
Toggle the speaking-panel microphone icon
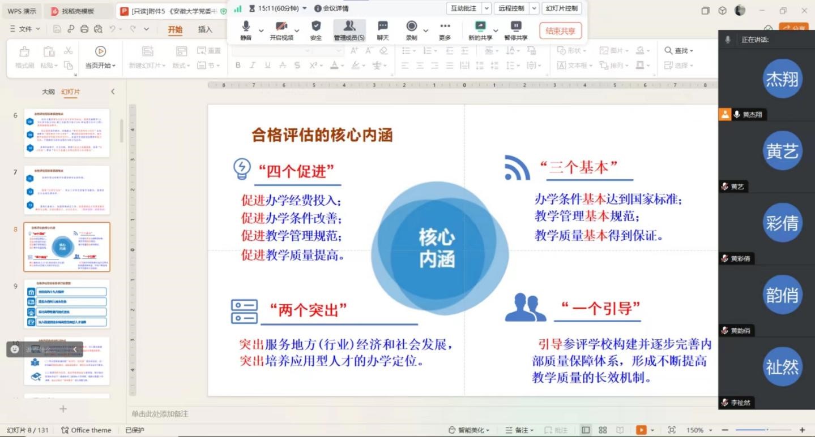[728, 40]
